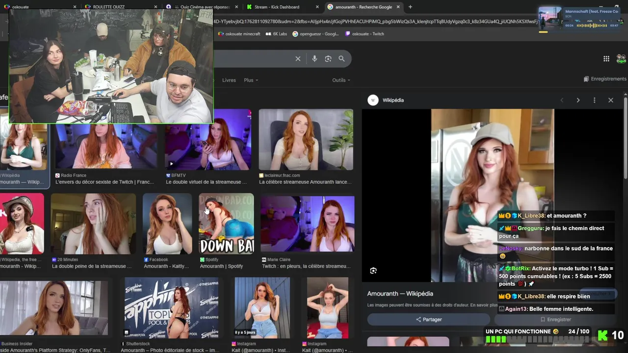Start voice search with microphone icon
This screenshot has height=353, width=628.
[x=314, y=59]
